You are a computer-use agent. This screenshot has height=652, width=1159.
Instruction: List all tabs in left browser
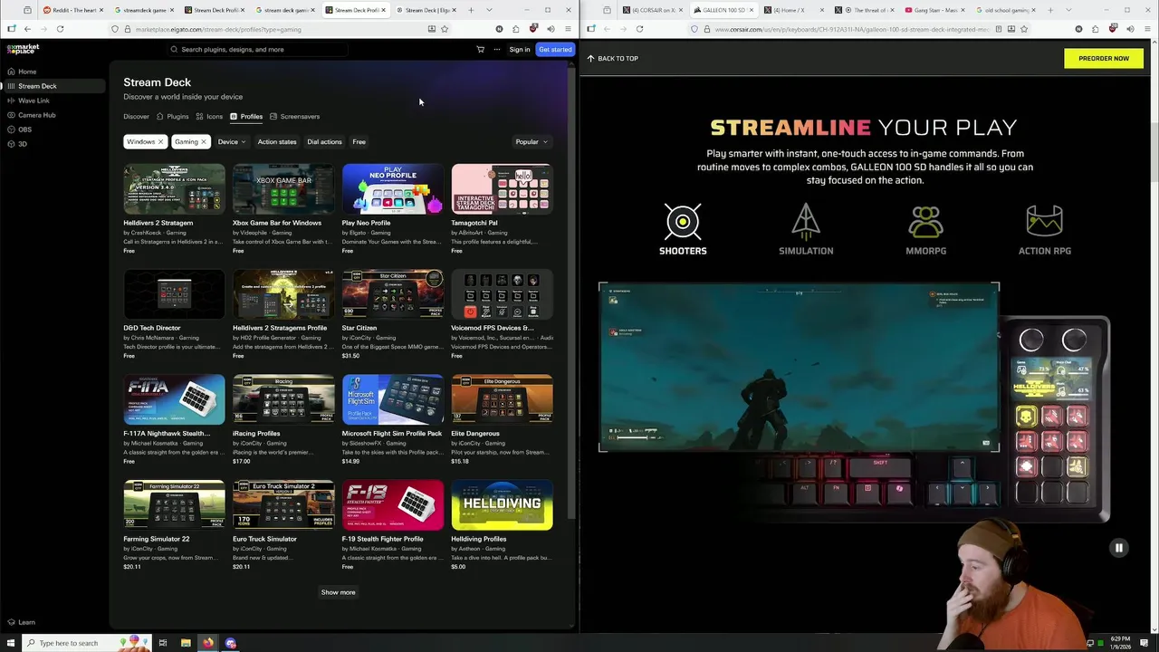point(489,10)
